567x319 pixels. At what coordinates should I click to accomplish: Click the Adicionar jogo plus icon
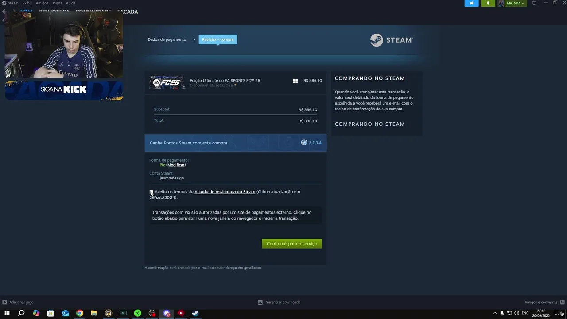(x=4, y=302)
